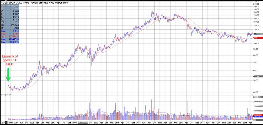Click the MA value 42941533
Image resolution: width=263 pixels, height=125 pixels.
[x=14, y=40]
